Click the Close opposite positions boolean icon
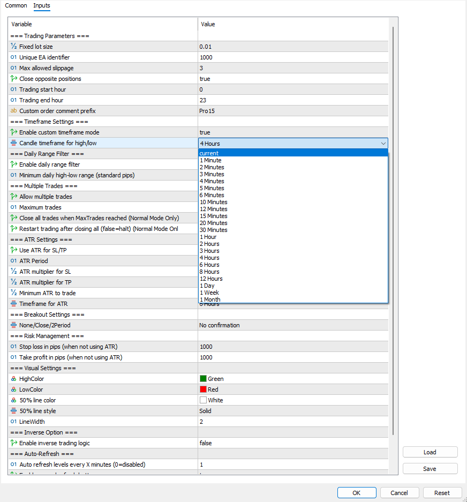 [x=13, y=78]
